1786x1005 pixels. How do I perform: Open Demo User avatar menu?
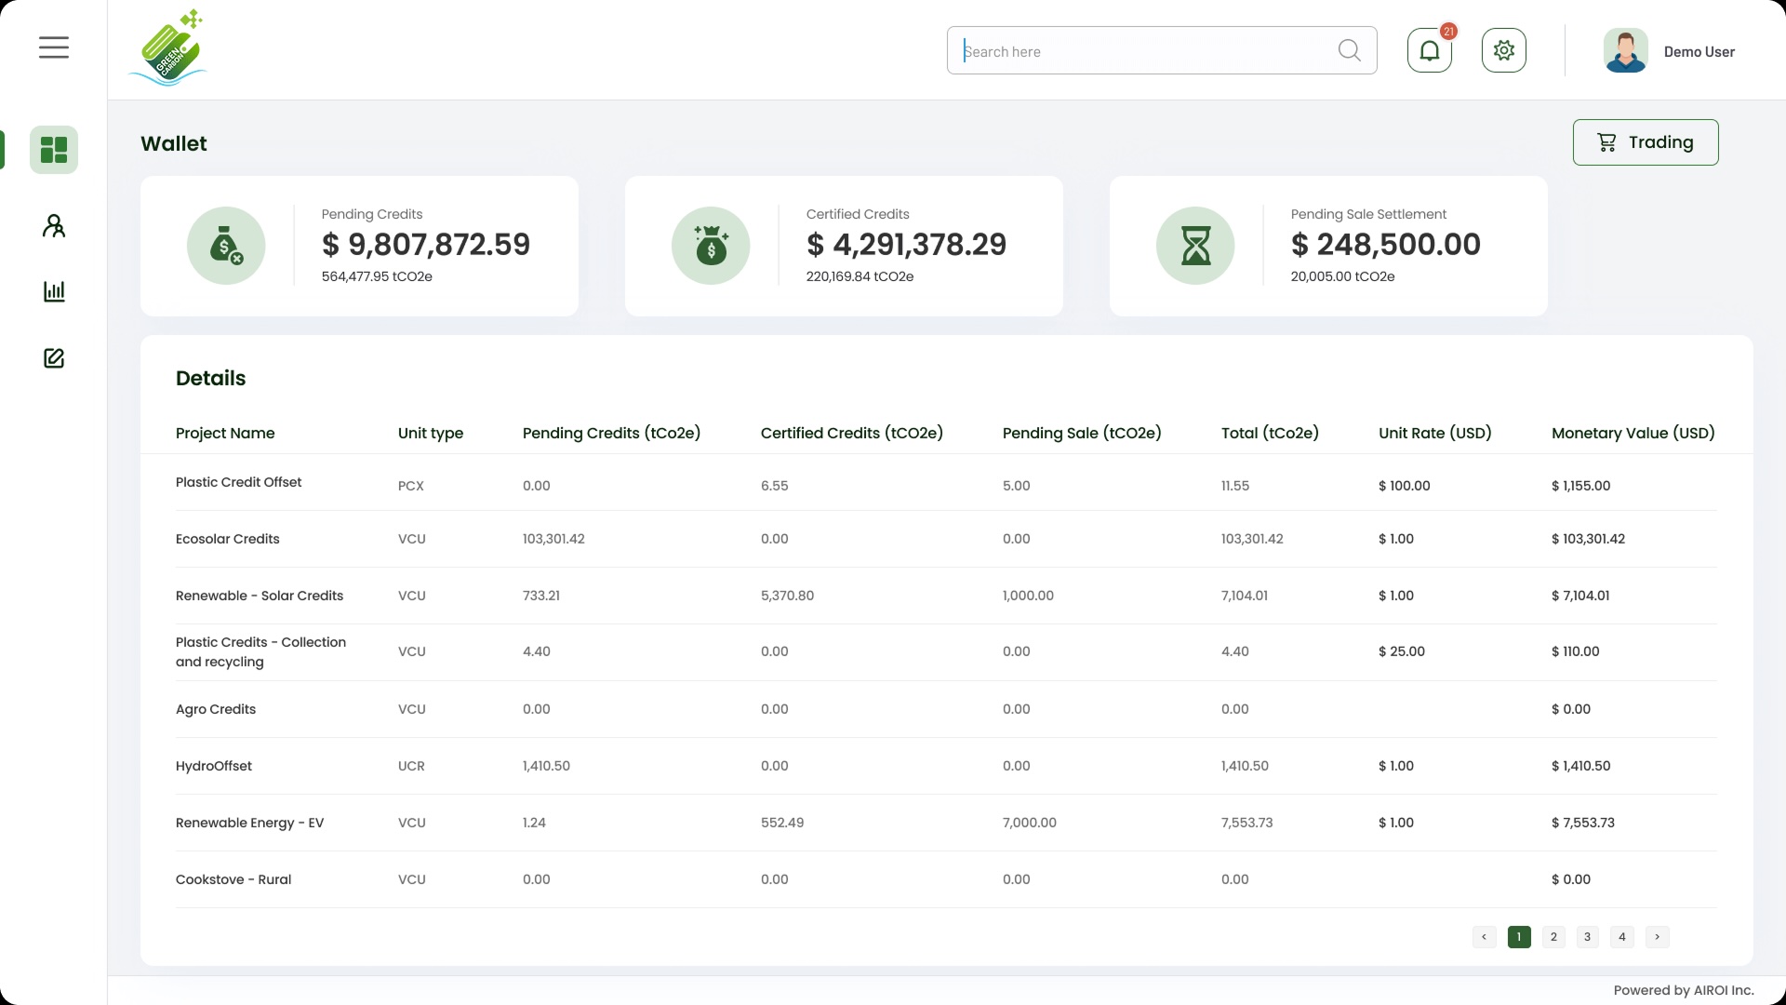tap(1626, 51)
